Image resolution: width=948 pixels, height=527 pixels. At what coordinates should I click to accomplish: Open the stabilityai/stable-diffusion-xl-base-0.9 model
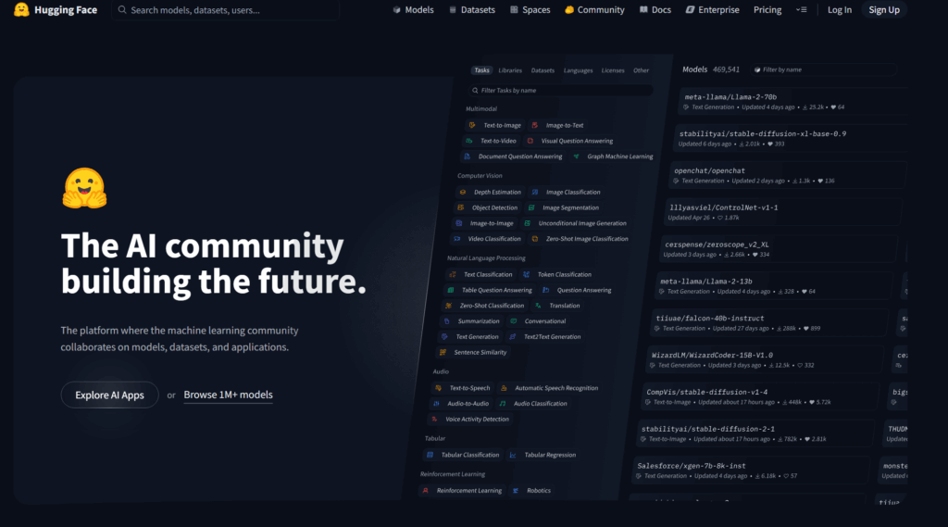tap(791, 138)
